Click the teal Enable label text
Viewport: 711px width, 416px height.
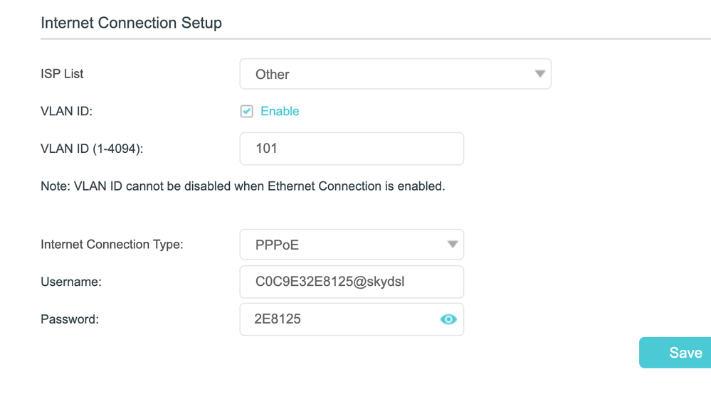click(280, 111)
